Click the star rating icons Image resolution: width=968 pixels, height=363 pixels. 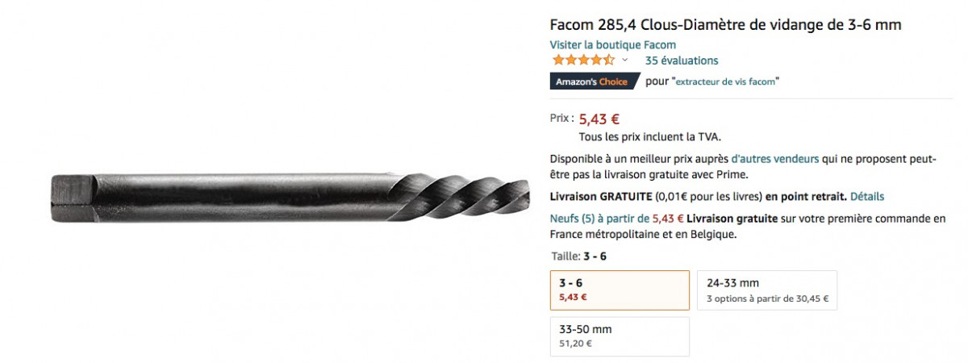(582, 60)
